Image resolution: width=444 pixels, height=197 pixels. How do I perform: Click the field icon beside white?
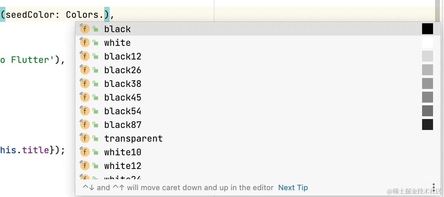point(85,42)
